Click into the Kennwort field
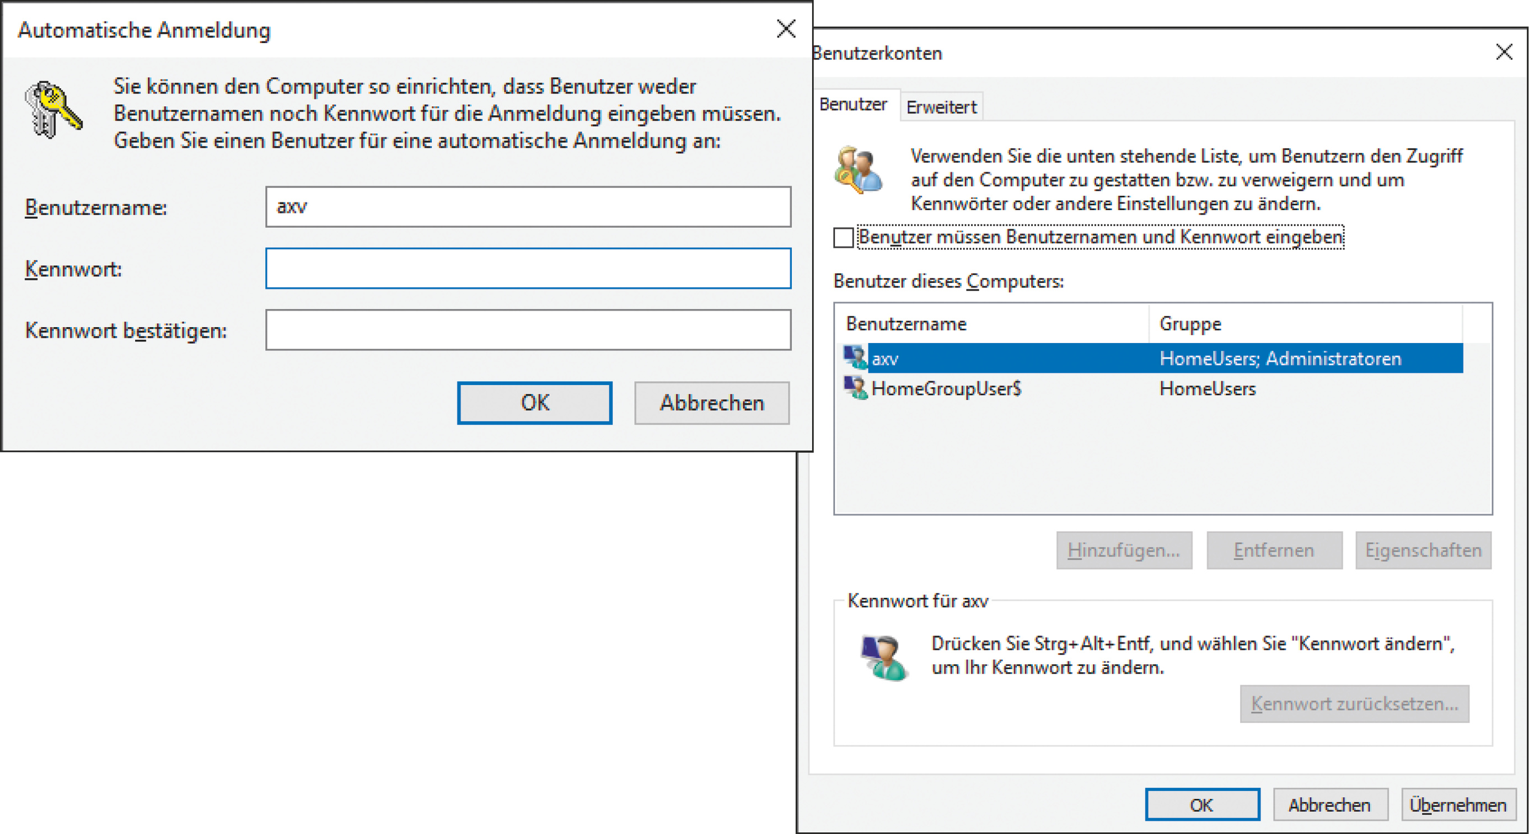1529x834 pixels. coord(528,268)
